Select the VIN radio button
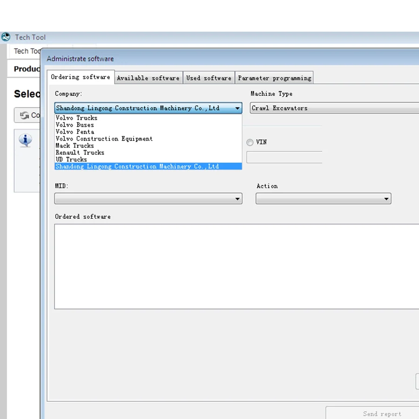Viewport: 419px width, 419px height. [x=250, y=142]
